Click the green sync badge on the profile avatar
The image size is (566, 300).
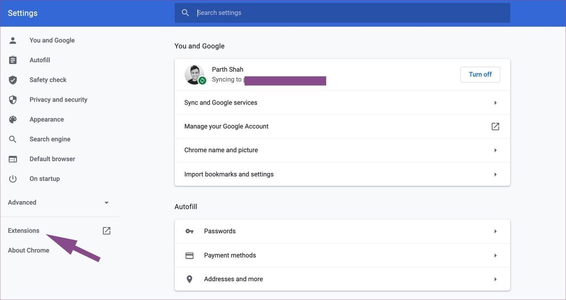pos(202,81)
